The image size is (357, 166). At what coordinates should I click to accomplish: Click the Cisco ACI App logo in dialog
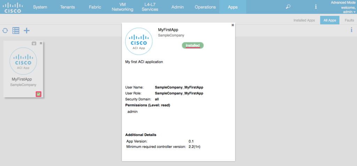pyautogui.click(x=139, y=41)
